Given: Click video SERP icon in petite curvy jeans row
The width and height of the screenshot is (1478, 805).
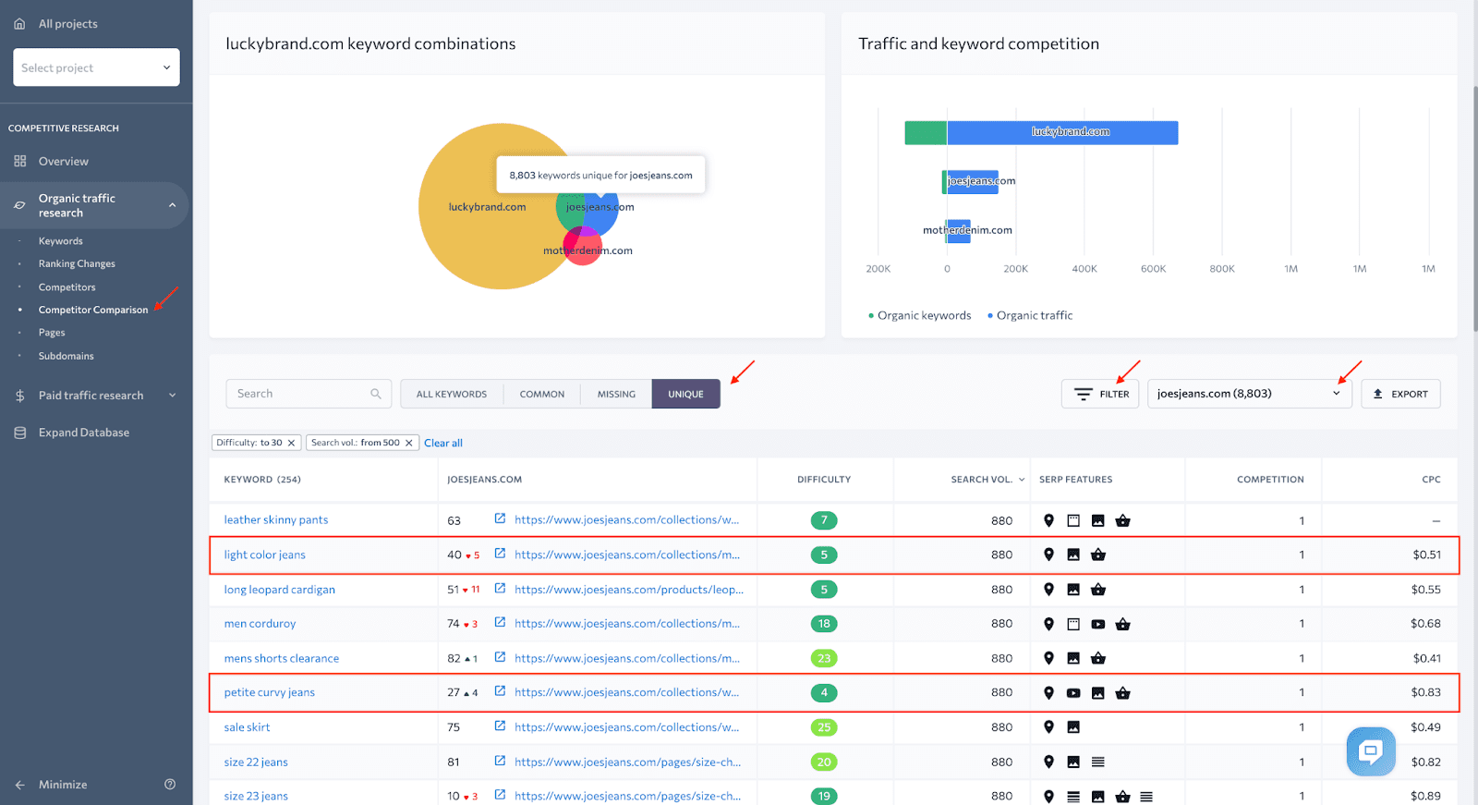Looking at the screenshot, I should click(x=1073, y=693).
